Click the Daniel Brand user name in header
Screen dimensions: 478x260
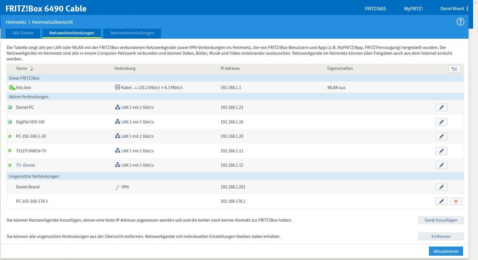pyautogui.click(x=452, y=9)
